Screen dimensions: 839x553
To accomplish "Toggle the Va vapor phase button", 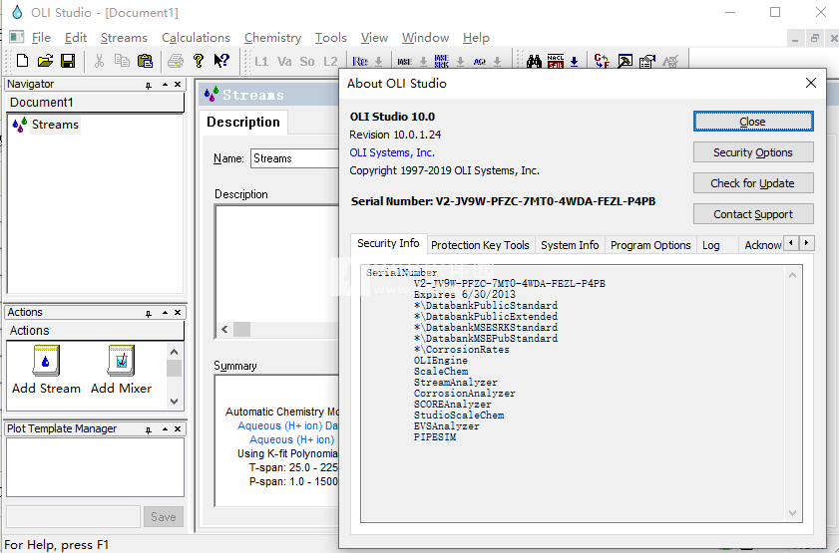I will click(284, 62).
